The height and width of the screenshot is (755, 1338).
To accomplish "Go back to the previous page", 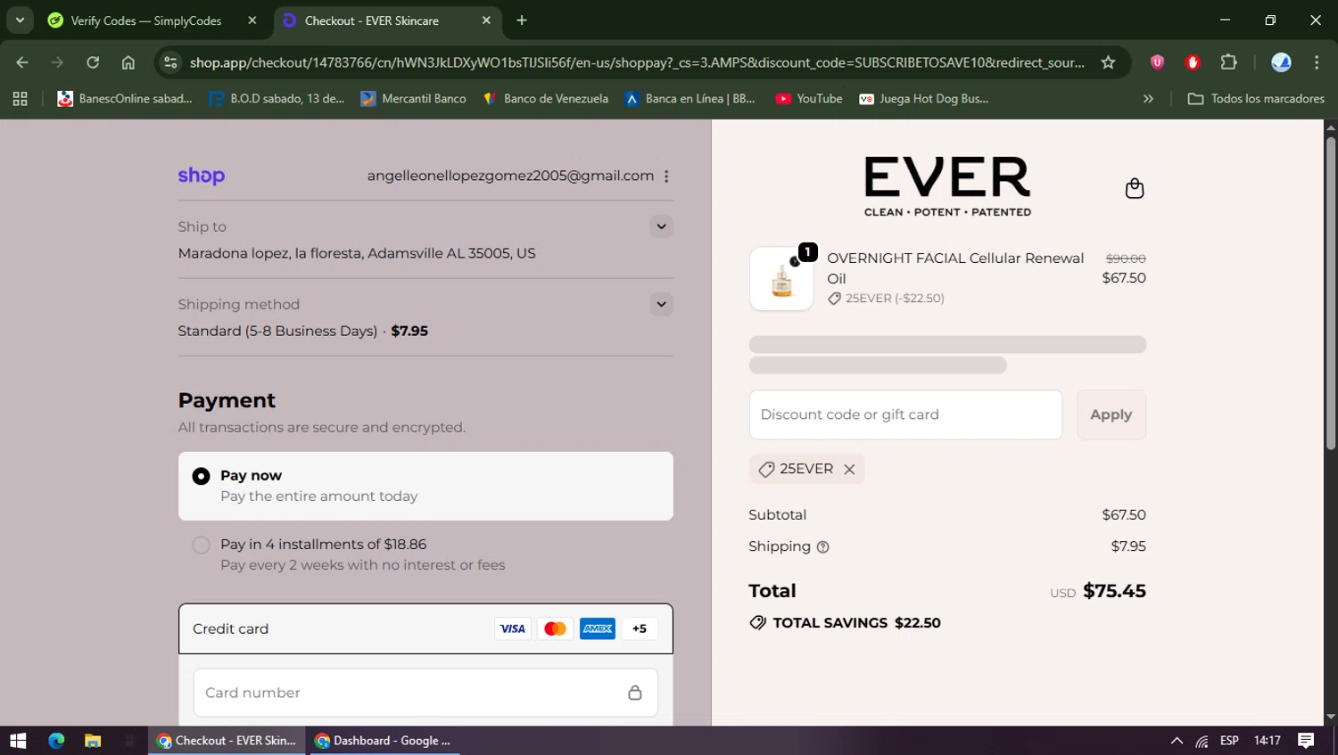I will [22, 62].
